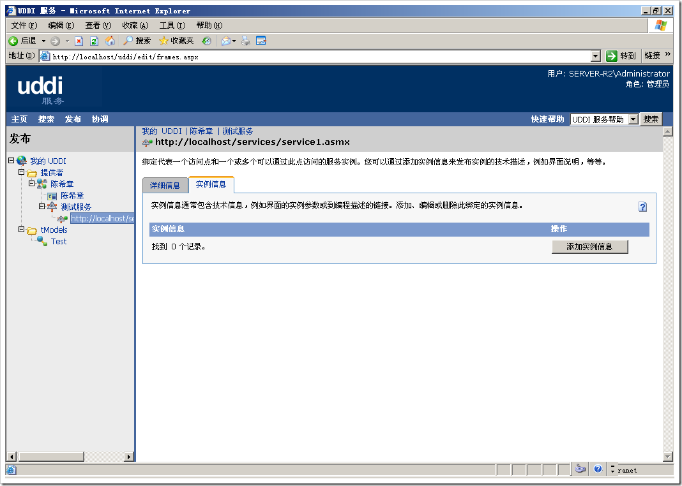Click the Forward arrow icon
The height and width of the screenshot is (486, 682).
click(56, 41)
